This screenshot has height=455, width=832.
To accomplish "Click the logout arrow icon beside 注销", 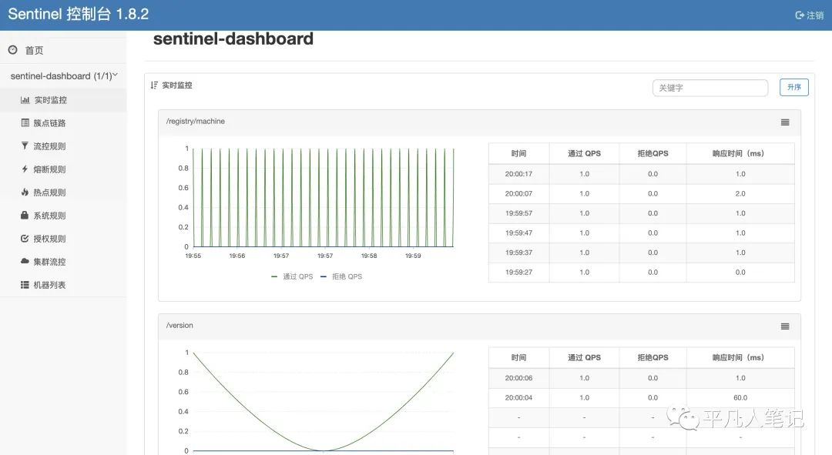I will 800,15.
